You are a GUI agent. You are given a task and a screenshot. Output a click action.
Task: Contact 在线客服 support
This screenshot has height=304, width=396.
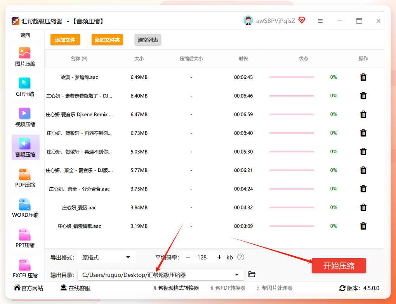(x=76, y=288)
